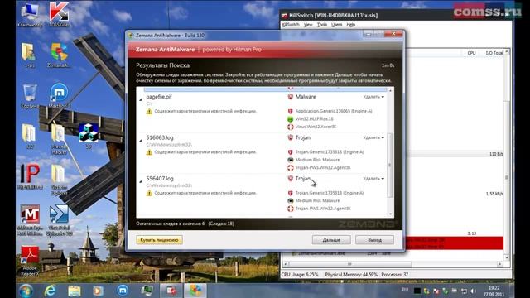Click the CPU Usage status bar entry
530x298 pixels.
[x=300, y=275]
